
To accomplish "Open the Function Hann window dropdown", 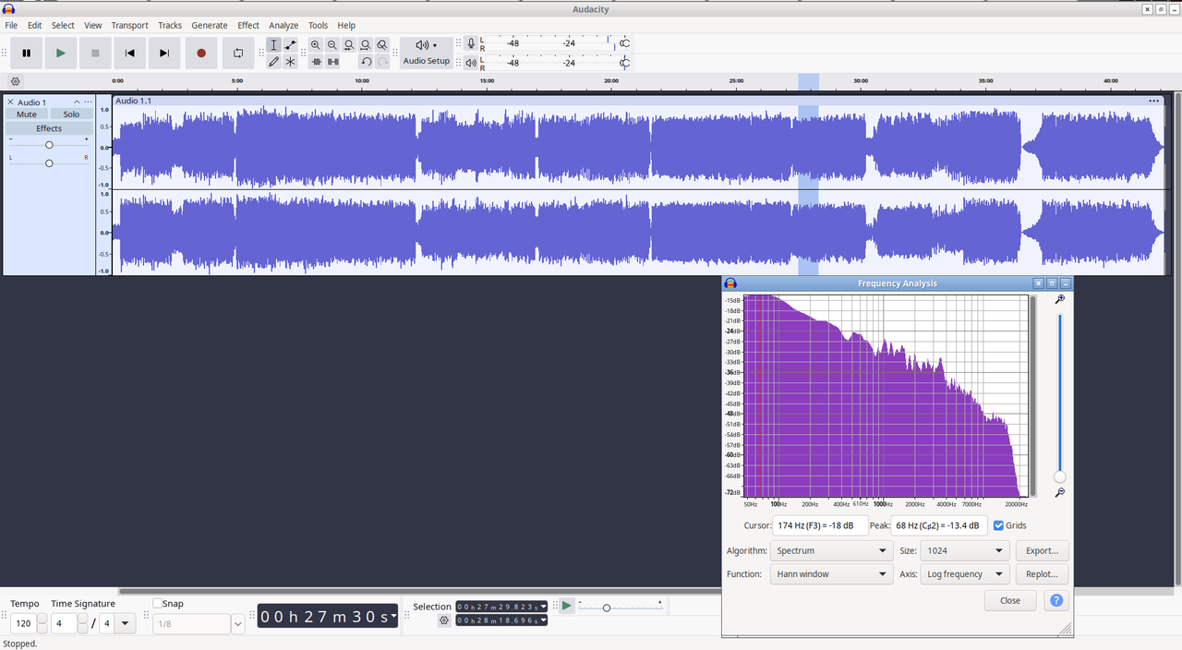I will point(831,574).
